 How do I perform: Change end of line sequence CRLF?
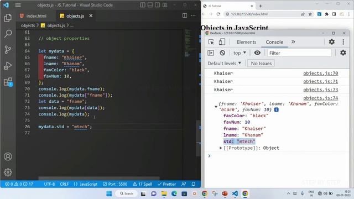pos(64,184)
